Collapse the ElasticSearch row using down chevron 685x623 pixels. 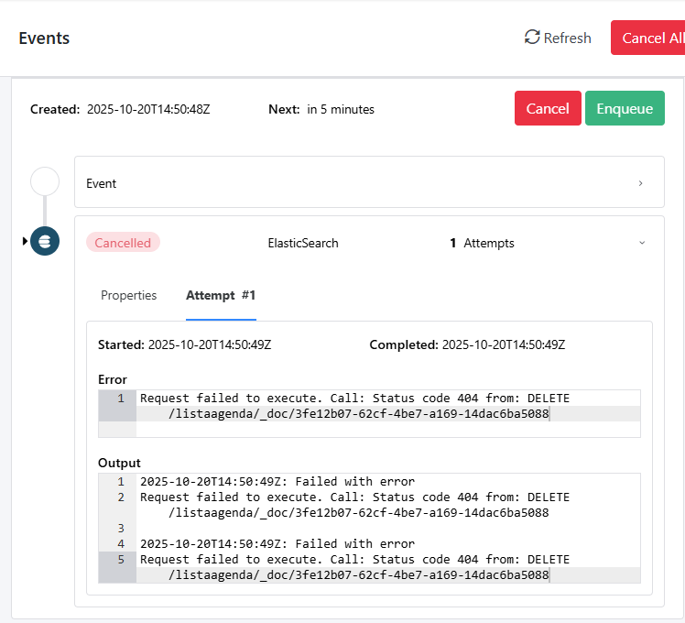pos(641,243)
